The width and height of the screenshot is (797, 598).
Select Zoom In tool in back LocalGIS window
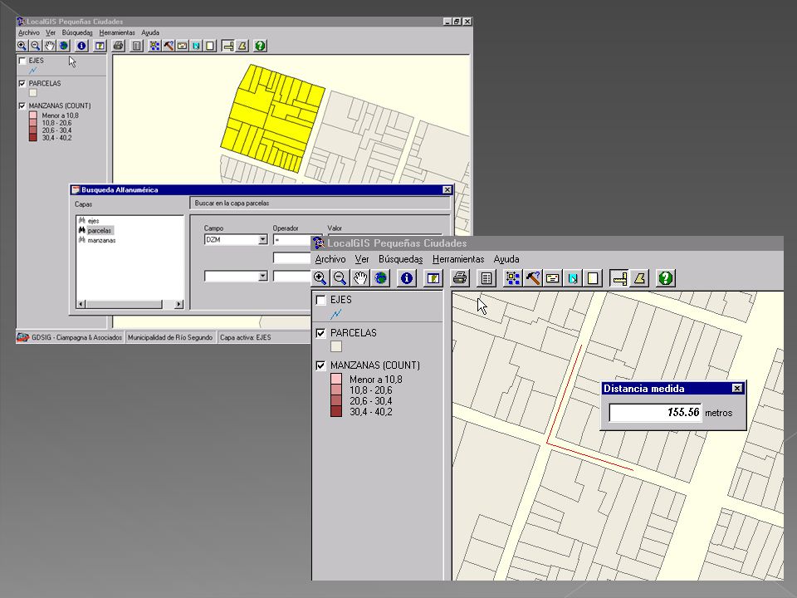coord(22,46)
